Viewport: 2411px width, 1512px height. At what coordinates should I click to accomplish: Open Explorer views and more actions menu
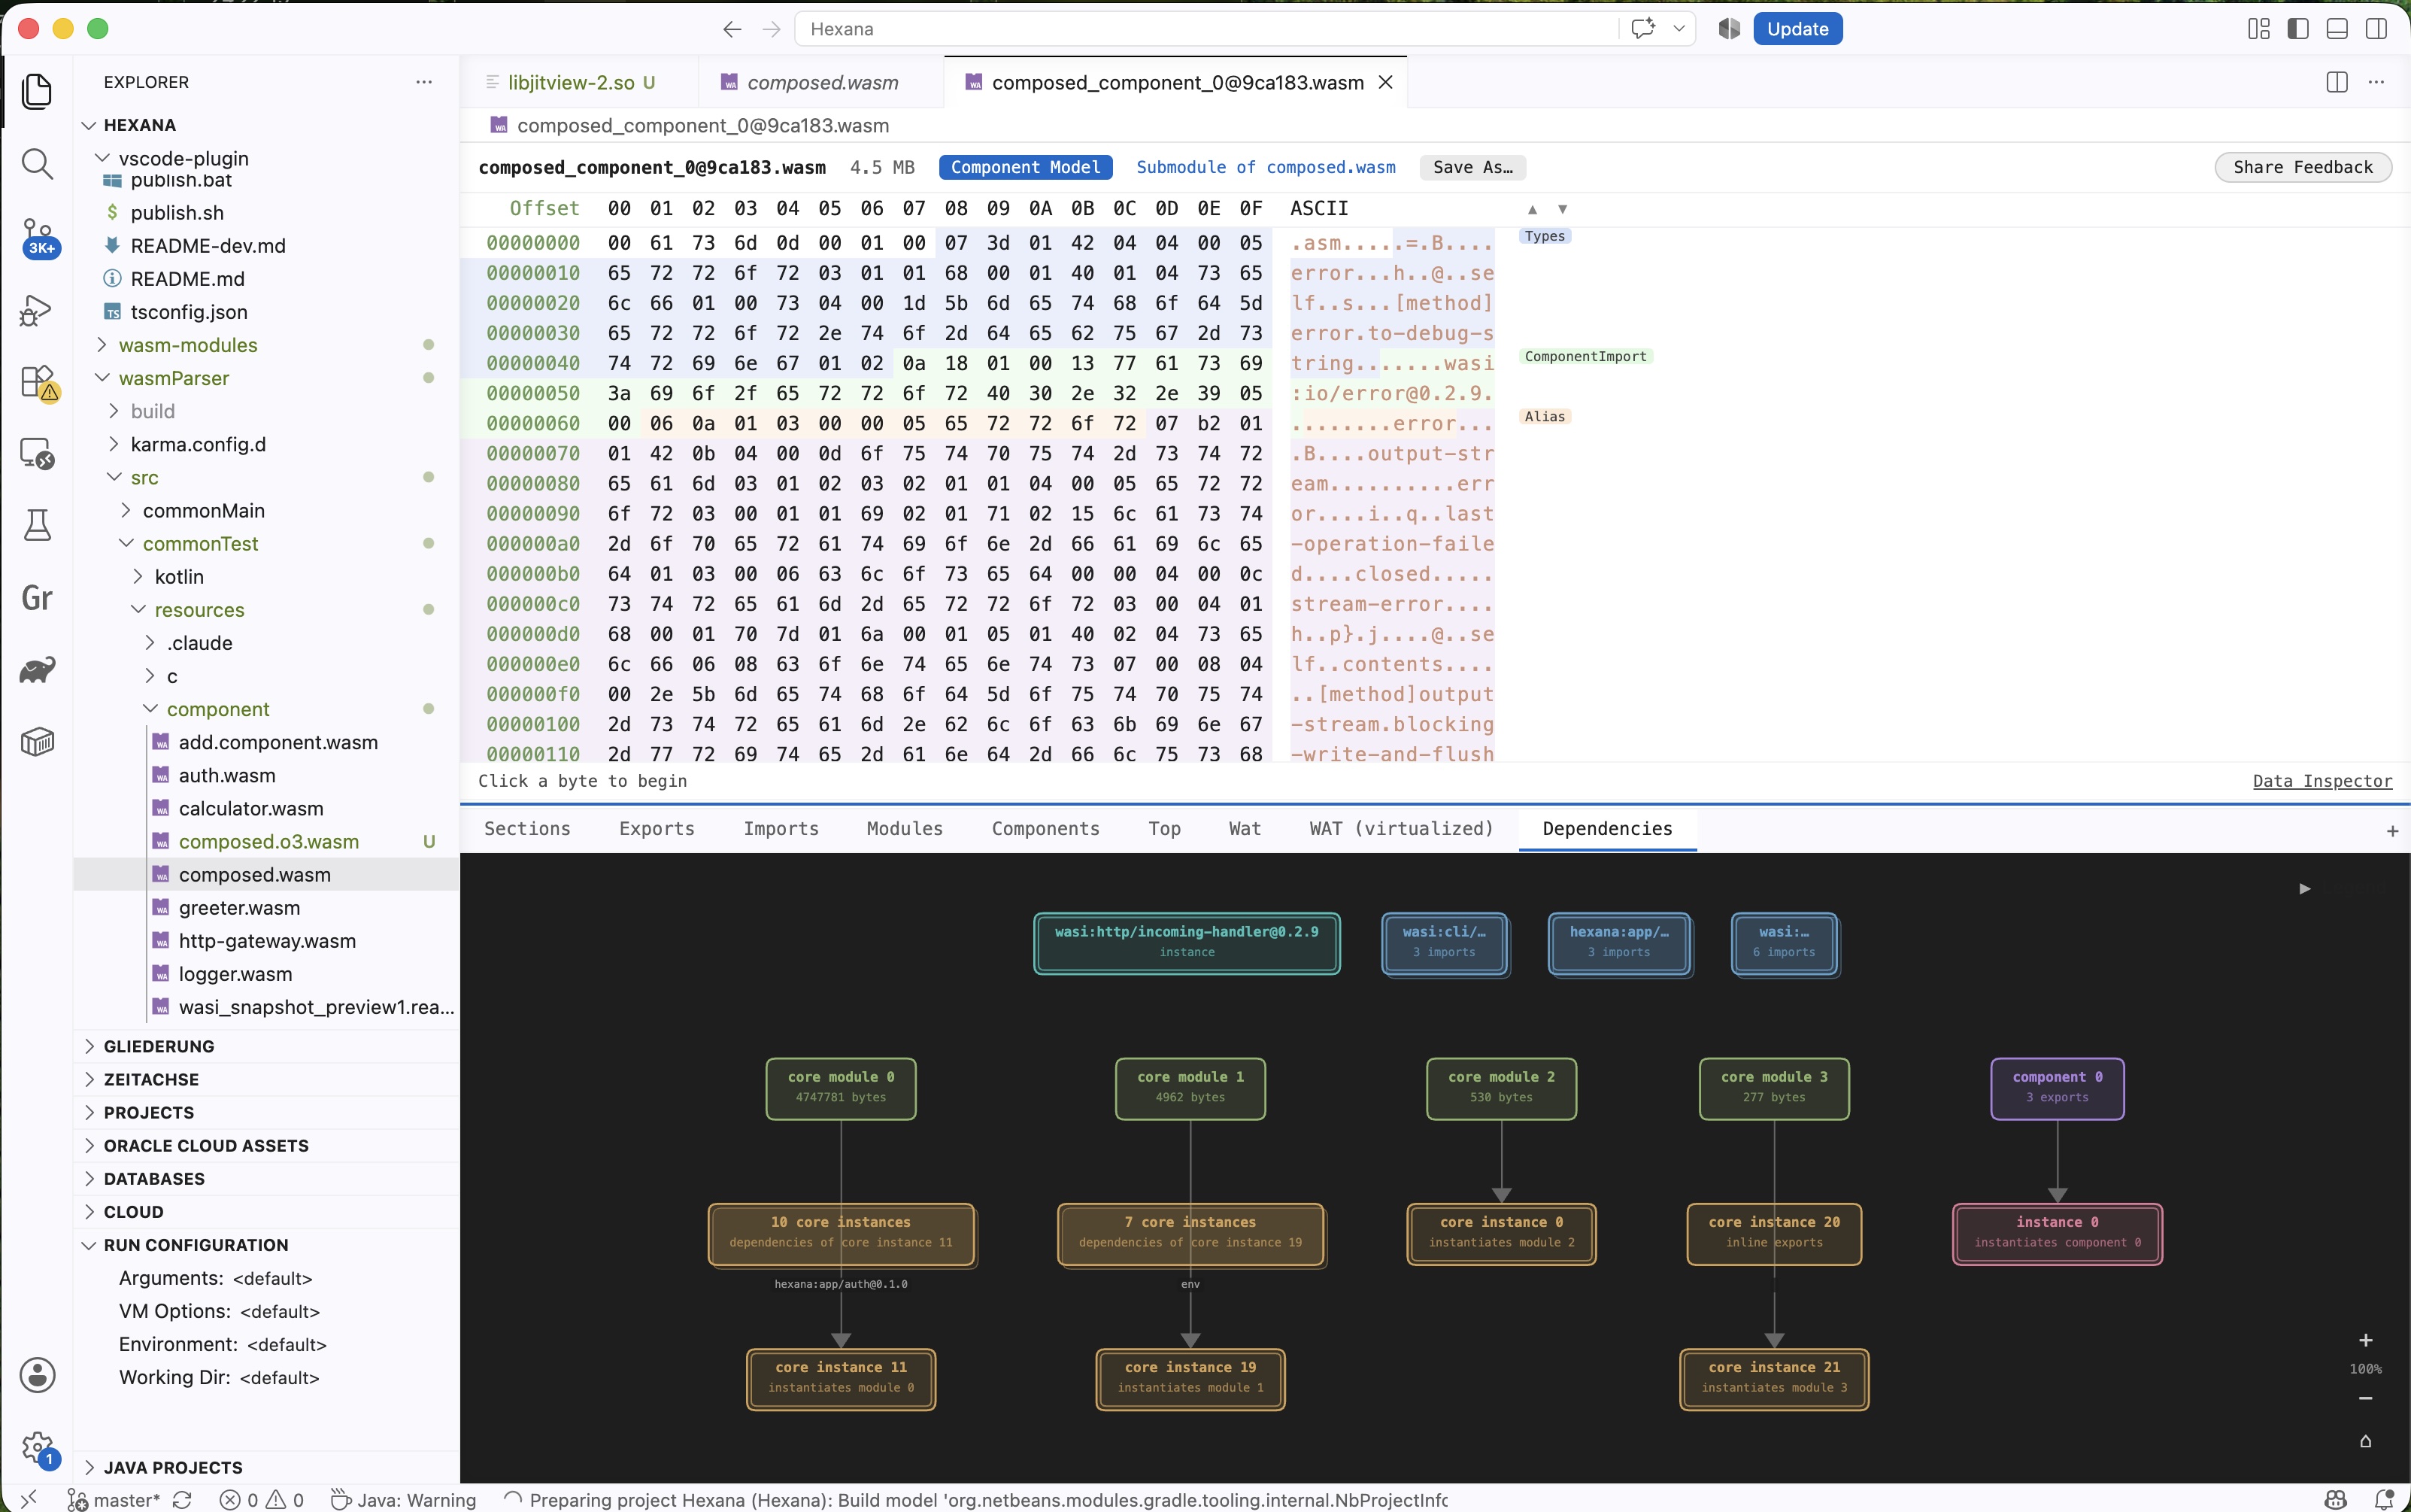[x=424, y=82]
